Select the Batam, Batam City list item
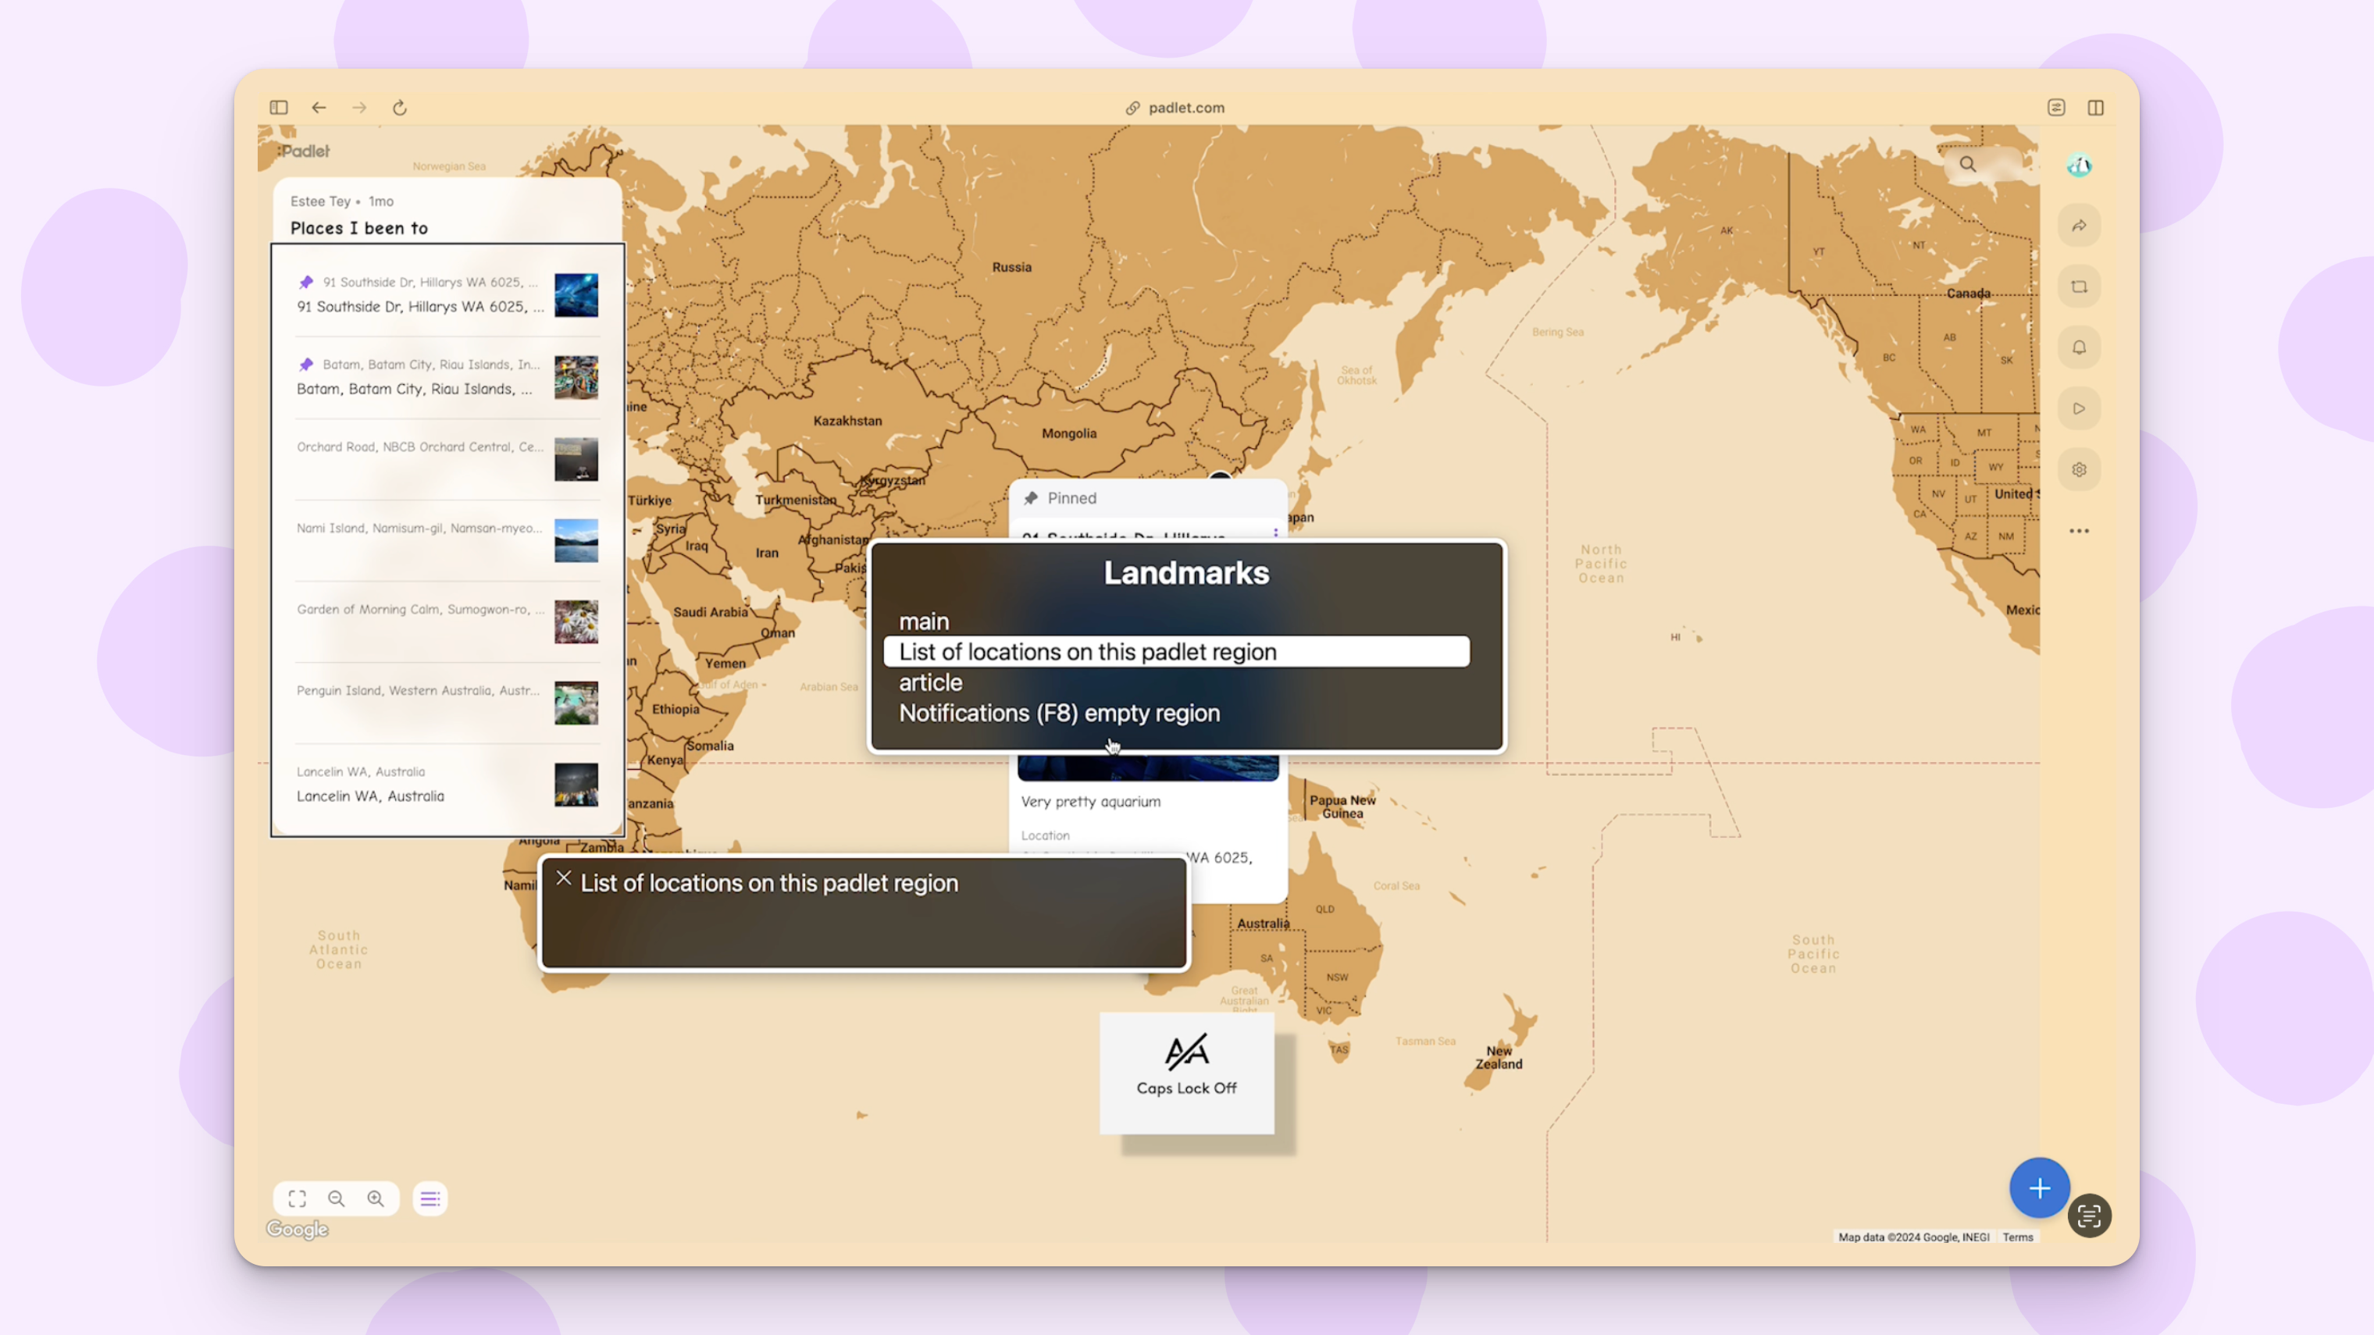Viewport: 2374px width, 1335px height. 447,377
